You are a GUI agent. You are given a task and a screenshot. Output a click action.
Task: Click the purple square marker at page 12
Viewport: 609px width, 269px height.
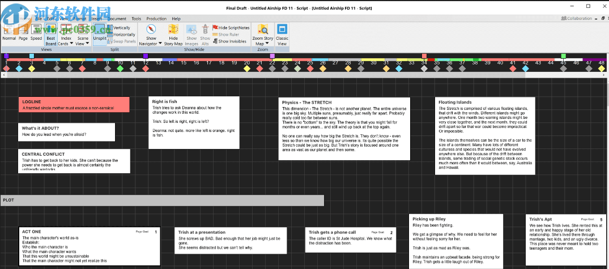(146, 56)
